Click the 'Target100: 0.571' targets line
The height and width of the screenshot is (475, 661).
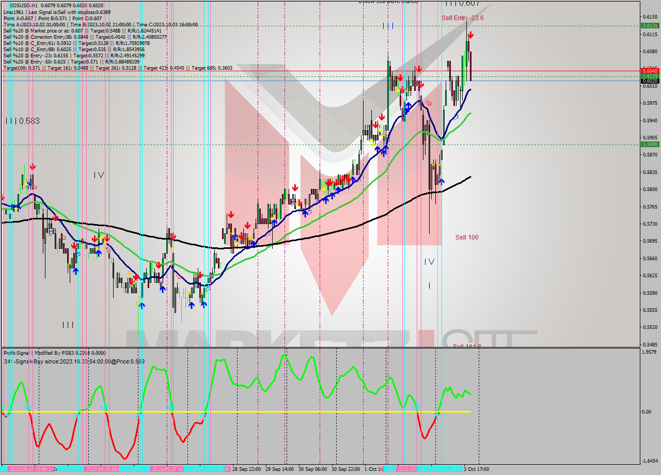pos(118,68)
